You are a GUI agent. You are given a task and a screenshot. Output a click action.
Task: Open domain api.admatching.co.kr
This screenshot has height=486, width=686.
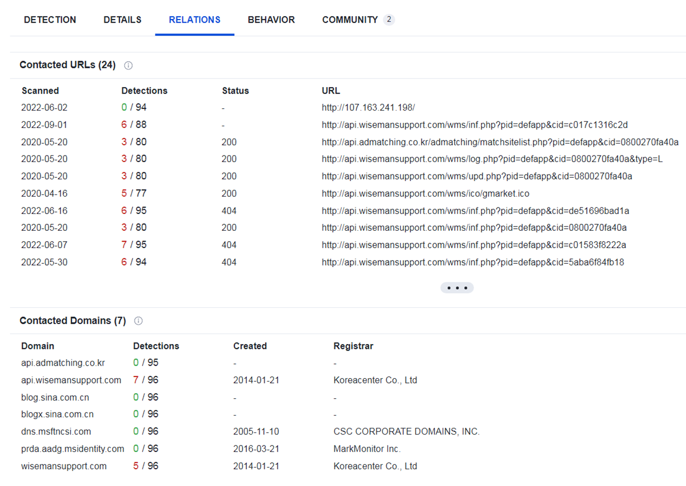click(x=63, y=363)
